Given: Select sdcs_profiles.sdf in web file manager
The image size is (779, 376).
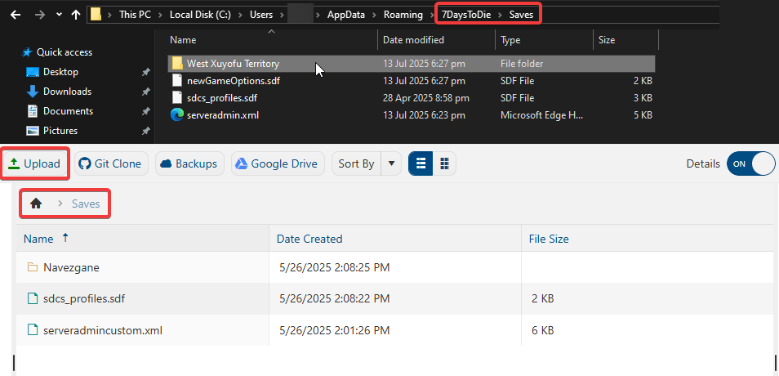Looking at the screenshot, I should [x=84, y=299].
